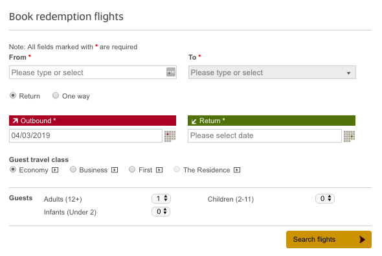382x256 pixels.
Task: Click the arrow on Search flights button
Action: (362, 239)
